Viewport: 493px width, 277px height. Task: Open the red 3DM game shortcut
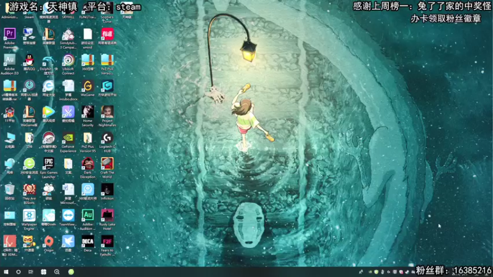click(x=9, y=241)
